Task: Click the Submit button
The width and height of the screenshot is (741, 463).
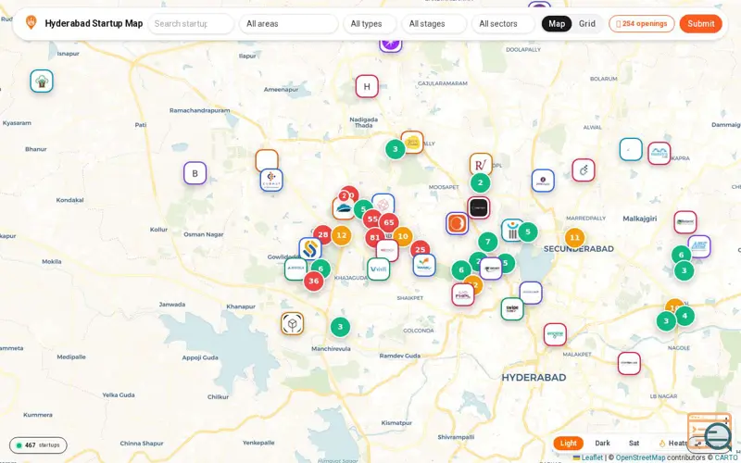Action: click(x=700, y=24)
